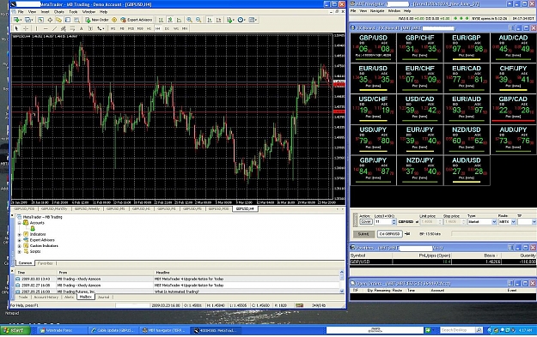Open MetaTrader Tools menu
Viewport: 537px width, 337px height.
pyautogui.click(x=73, y=12)
